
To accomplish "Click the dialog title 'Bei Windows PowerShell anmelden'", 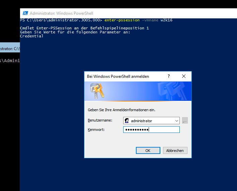I will pos(118,76).
